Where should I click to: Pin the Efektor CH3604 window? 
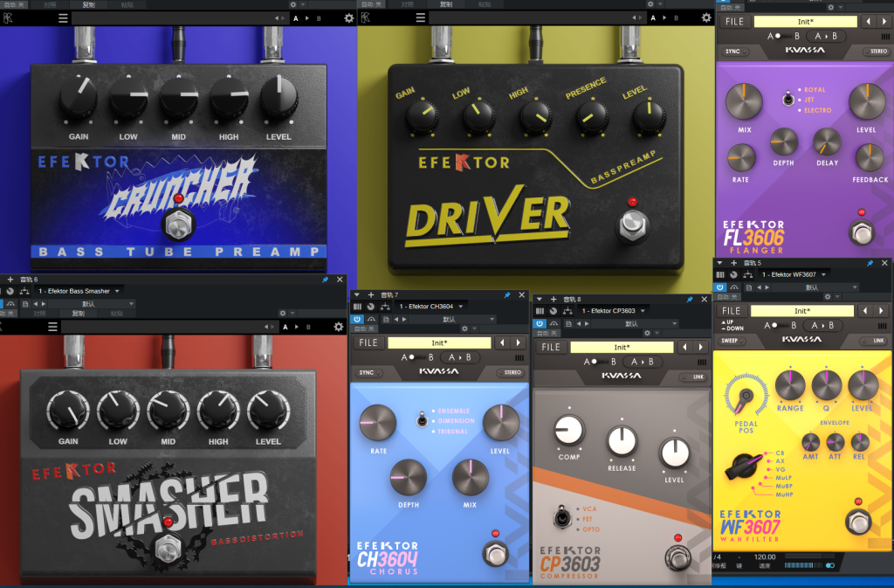pyautogui.click(x=507, y=294)
